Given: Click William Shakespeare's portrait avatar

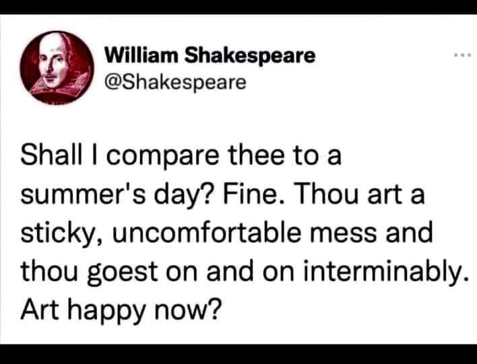Looking at the screenshot, I should 57,68.
